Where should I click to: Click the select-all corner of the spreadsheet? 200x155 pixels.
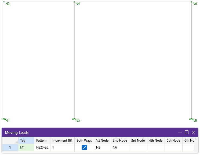point(10,141)
